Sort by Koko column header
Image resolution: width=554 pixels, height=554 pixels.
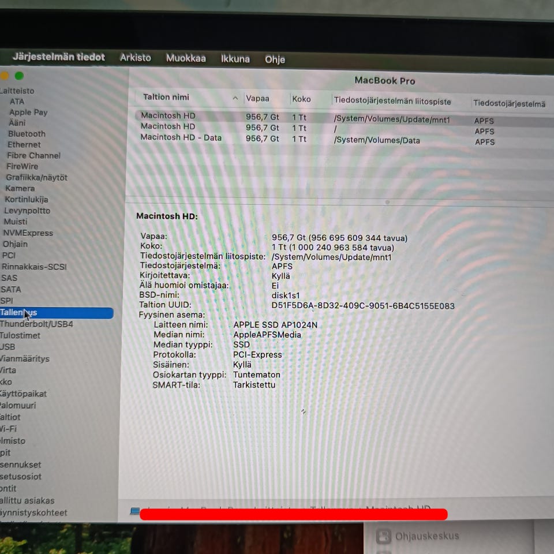click(x=301, y=99)
